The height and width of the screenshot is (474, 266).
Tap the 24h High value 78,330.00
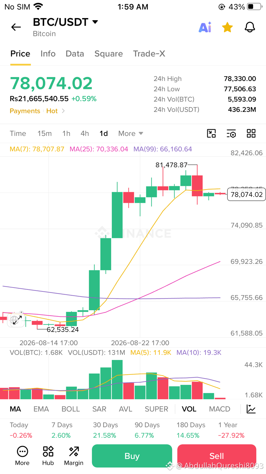pos(240,79)
